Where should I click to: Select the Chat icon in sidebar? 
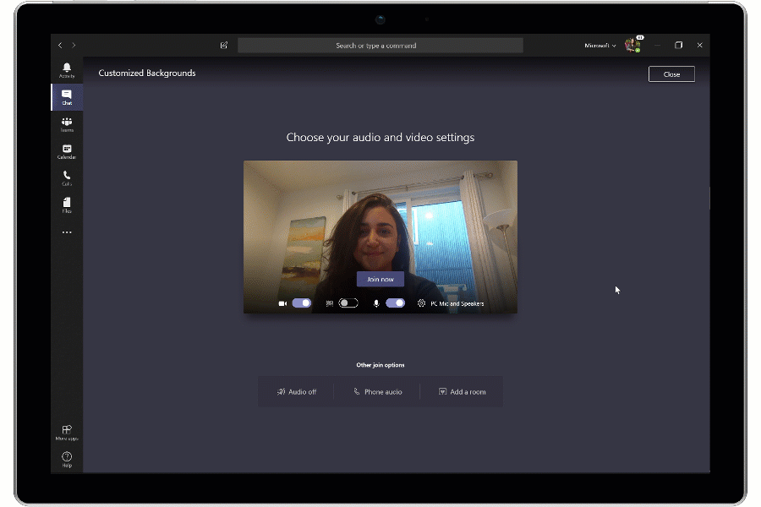[67, 95]
